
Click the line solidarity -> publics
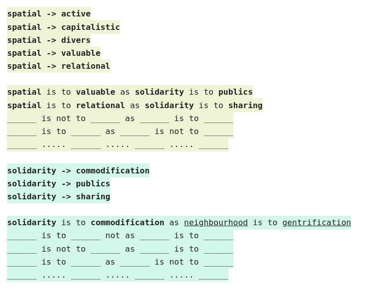(x=59, y=184)
